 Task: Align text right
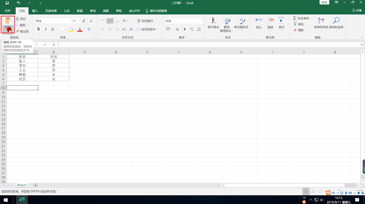point(117,29)
